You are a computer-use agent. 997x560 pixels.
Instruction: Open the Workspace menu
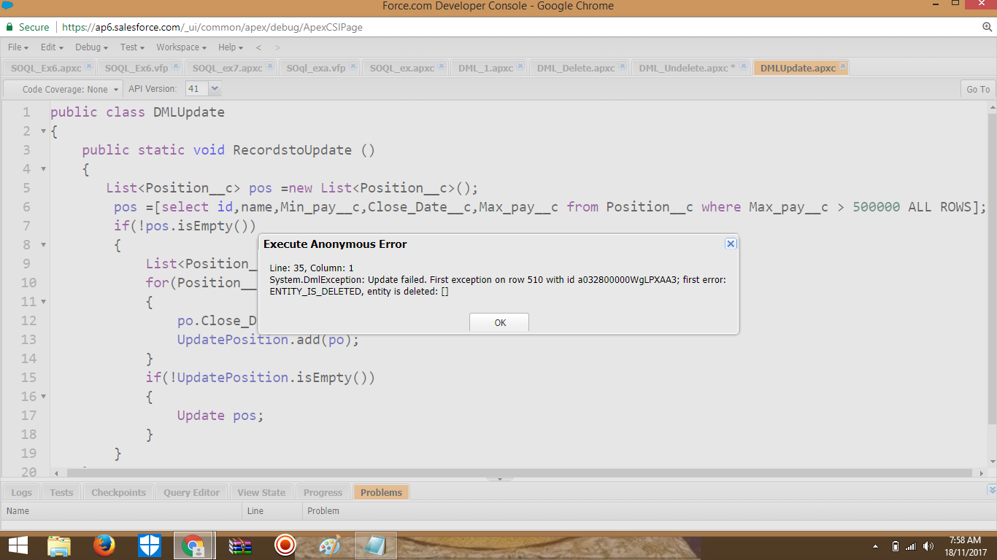point(181,47)
